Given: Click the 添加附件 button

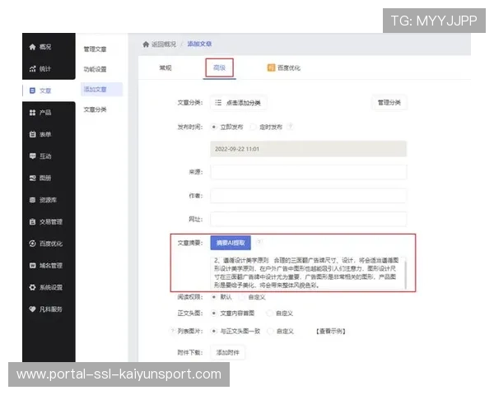Looking at the screenshot, I should point(227,352).
